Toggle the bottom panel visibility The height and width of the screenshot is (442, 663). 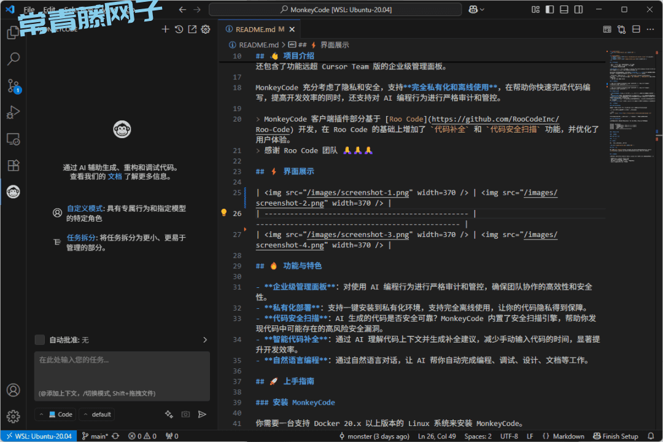pos(564,9)
